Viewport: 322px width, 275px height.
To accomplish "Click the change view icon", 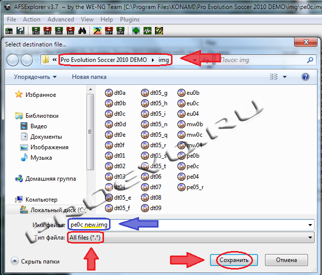I will point(273,77).
